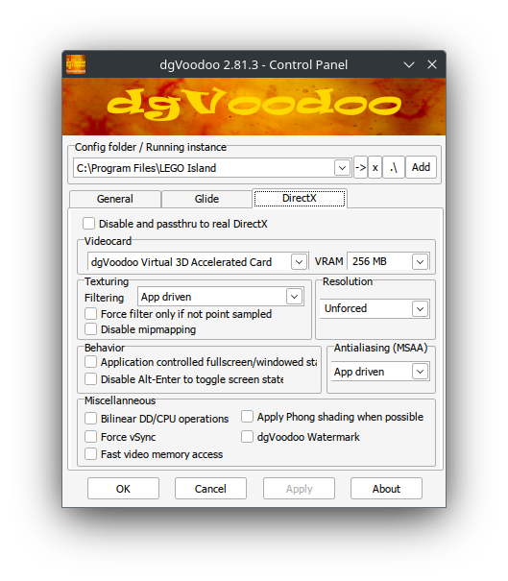The height and width of the screenshot is (581, 508).
Task: Switch to the Glide tab
Action: coord(206,199)
